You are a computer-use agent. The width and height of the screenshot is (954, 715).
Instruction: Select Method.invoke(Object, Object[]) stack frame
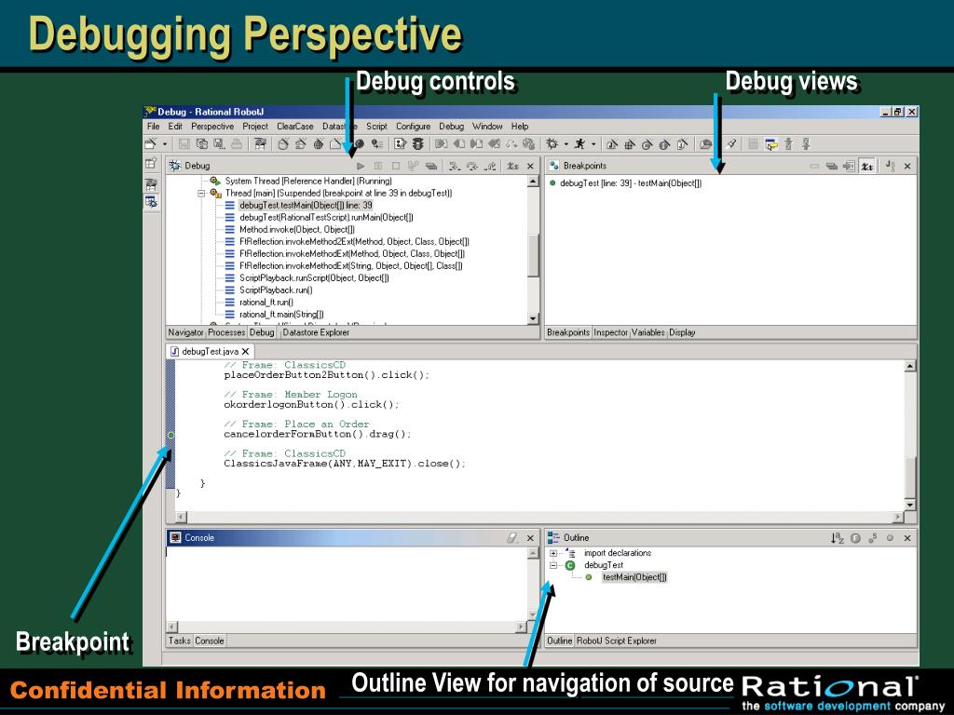click(x=297, y=230)
